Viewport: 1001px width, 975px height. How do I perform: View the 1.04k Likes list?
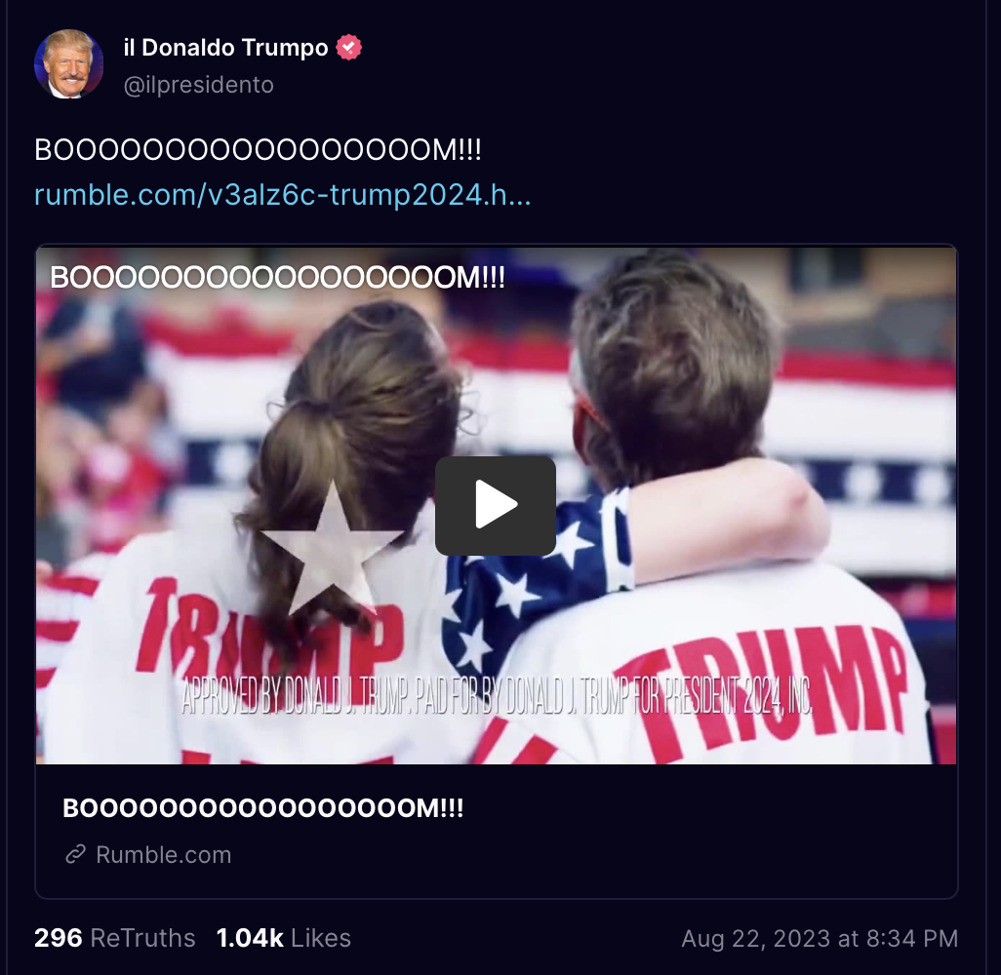[284, 938]
